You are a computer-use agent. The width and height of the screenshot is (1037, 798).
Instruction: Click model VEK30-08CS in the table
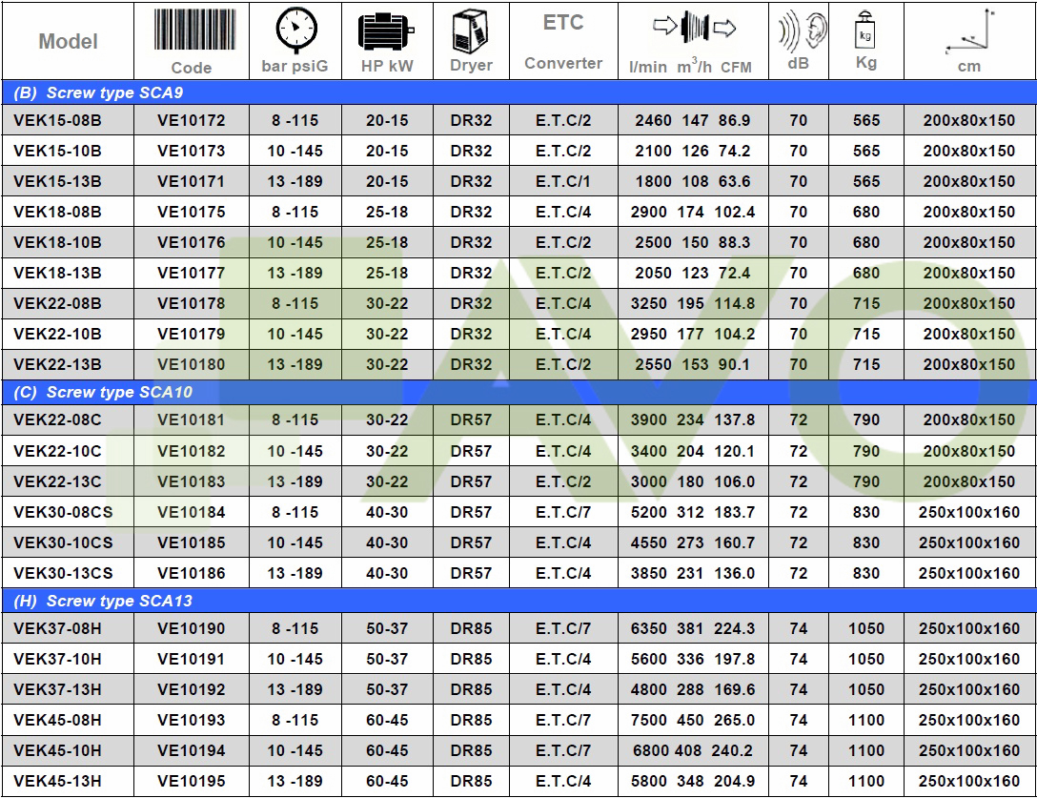[x=63, y=513]
